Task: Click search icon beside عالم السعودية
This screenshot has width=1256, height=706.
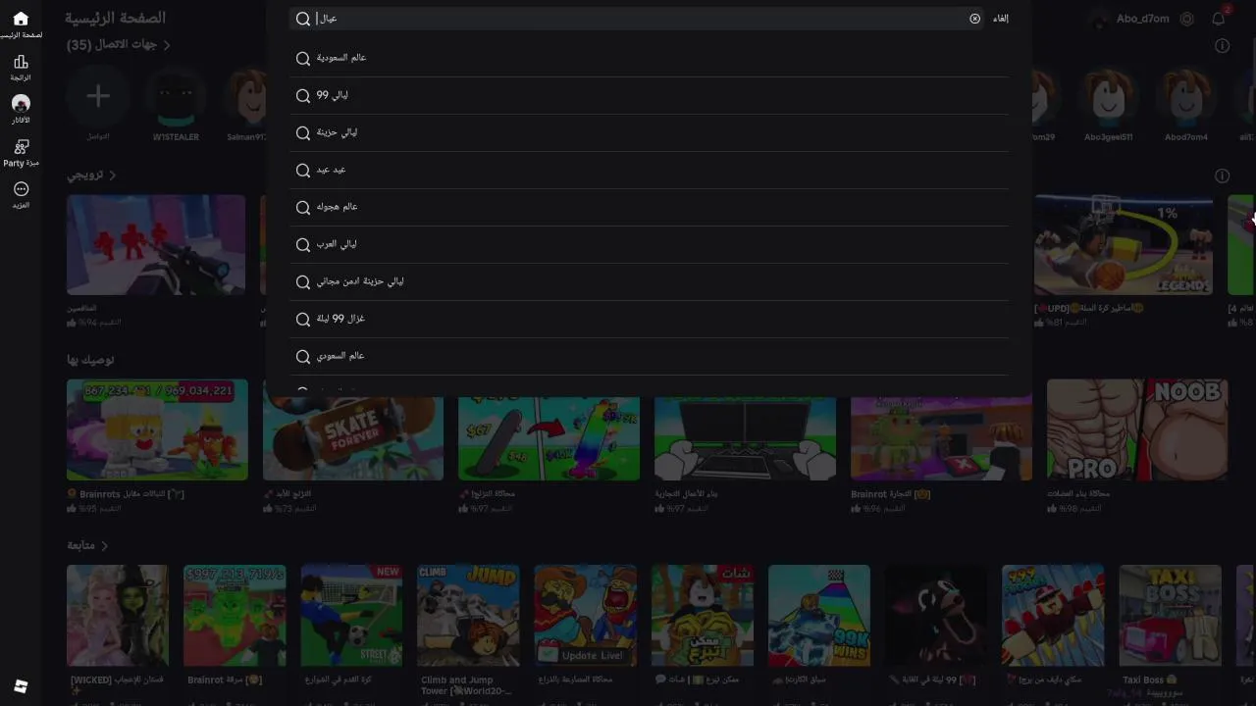Action: tap(303, 58)
